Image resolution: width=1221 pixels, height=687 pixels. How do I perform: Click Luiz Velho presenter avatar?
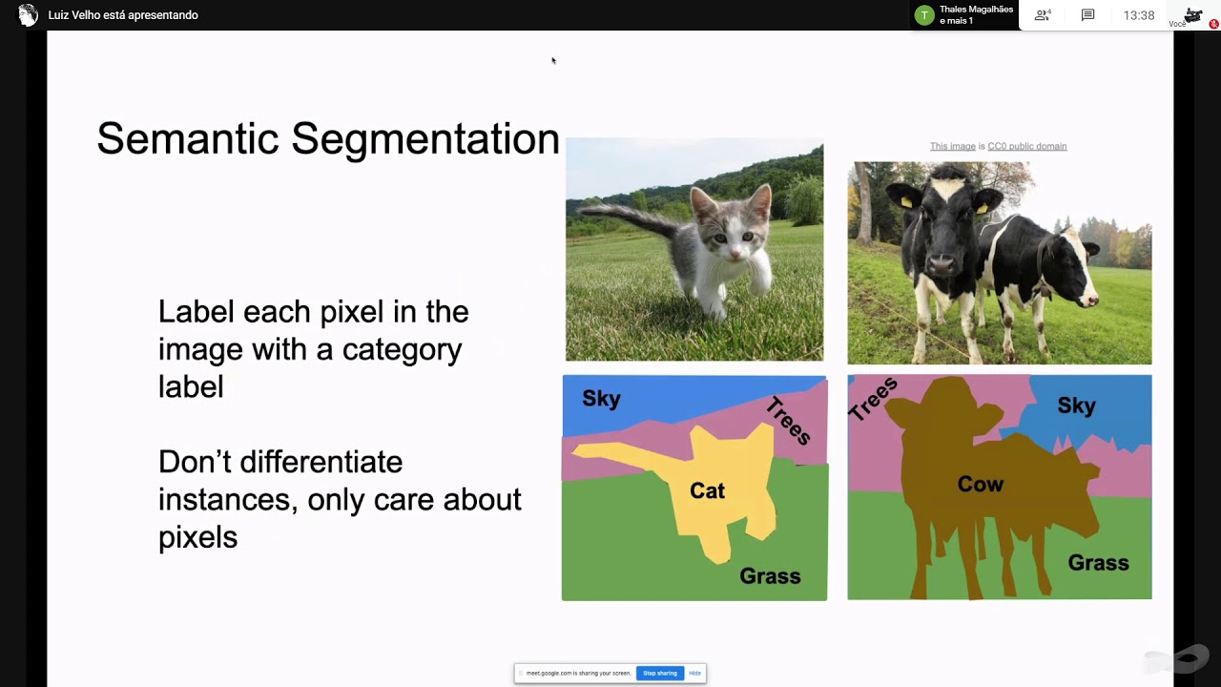click(28, 15)
